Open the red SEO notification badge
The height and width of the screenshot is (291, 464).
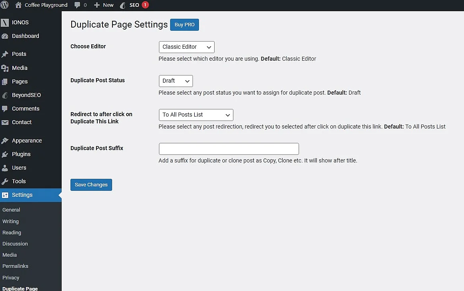[145, 5]
